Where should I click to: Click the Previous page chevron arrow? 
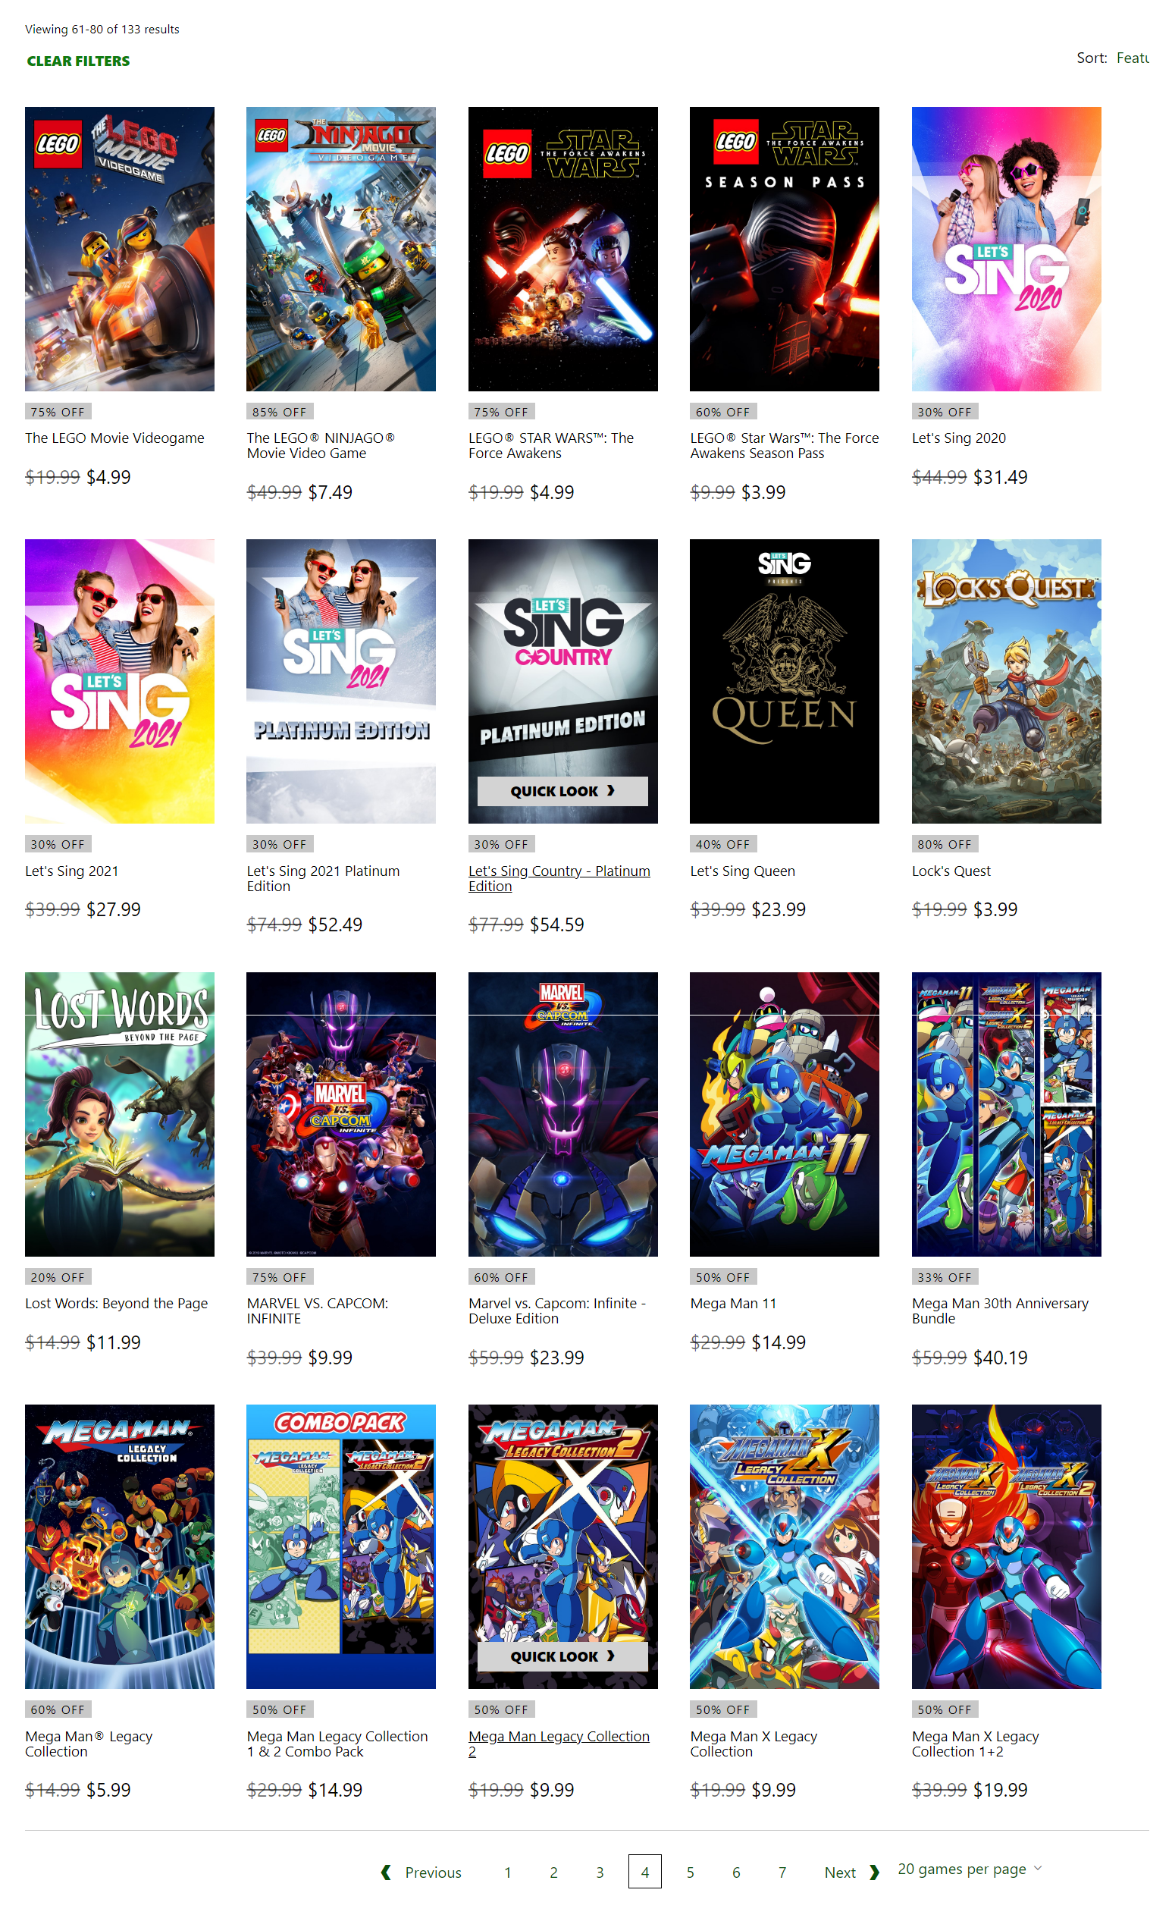click(x=386, y=1872)
